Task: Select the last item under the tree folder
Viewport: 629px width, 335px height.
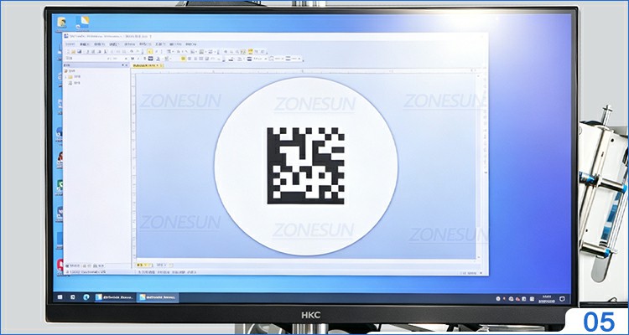Action: point(75,83)
